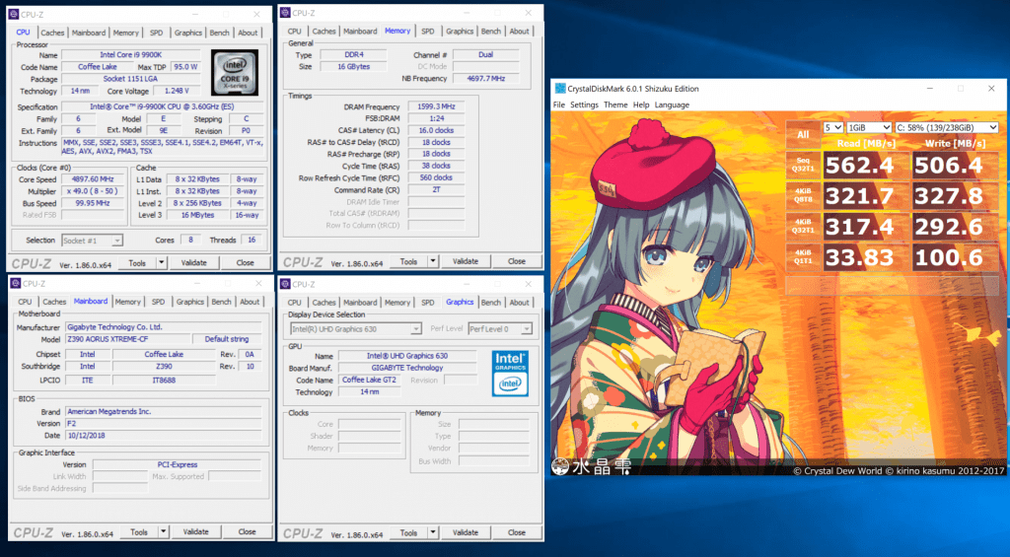Screen dimensions: 1010x557
Task: Switch to SPD tab in the Memory tab window
Action: pyautogui.click(x=428, y=31)
